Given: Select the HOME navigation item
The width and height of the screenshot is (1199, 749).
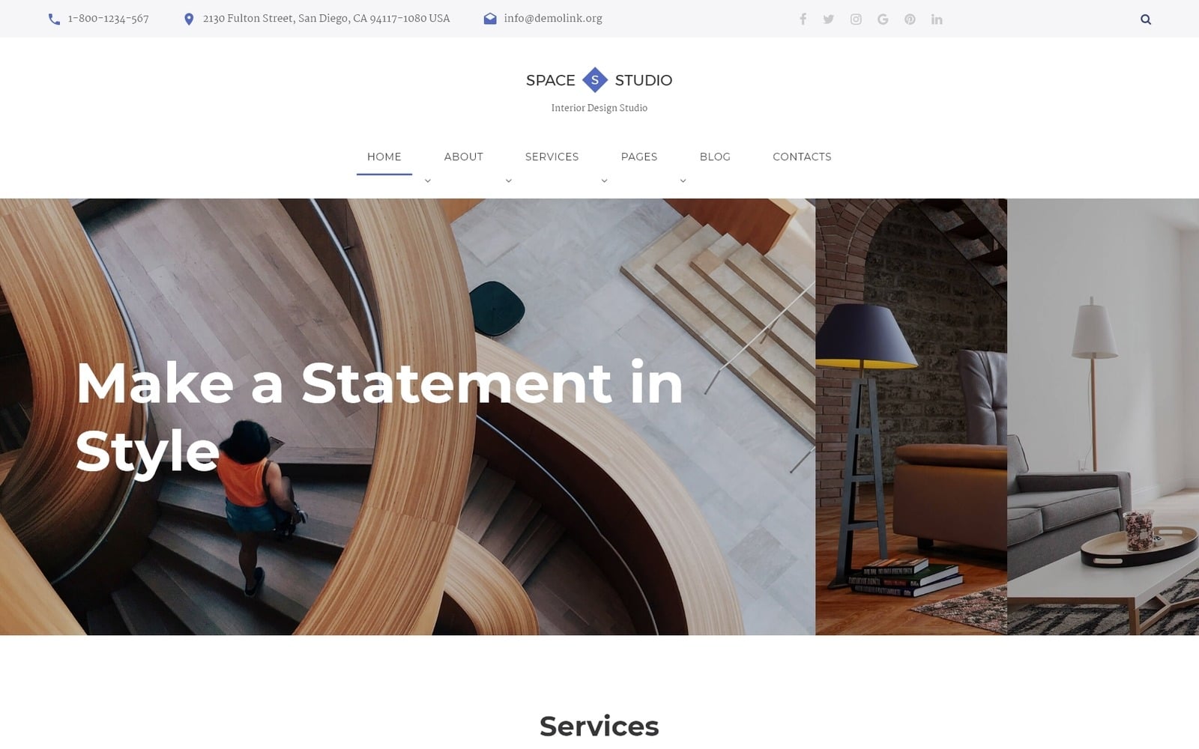Looking at the screenshot, I should coord(384,157).
